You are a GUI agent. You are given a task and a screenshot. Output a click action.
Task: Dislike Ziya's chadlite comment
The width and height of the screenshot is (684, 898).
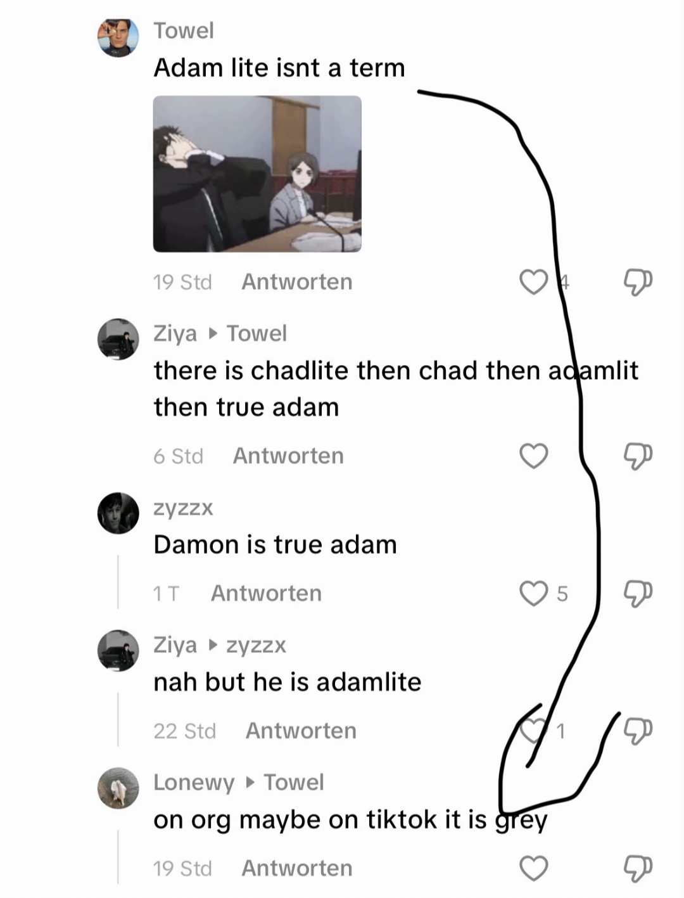(637, 456)
